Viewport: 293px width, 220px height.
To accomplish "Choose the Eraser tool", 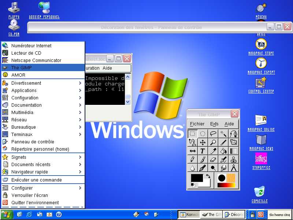I will coord(213,159).
